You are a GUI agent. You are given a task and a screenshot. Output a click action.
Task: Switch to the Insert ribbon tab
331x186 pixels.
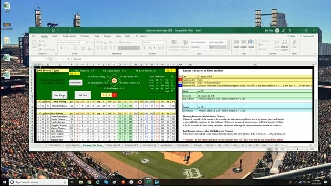pos(55,36)
